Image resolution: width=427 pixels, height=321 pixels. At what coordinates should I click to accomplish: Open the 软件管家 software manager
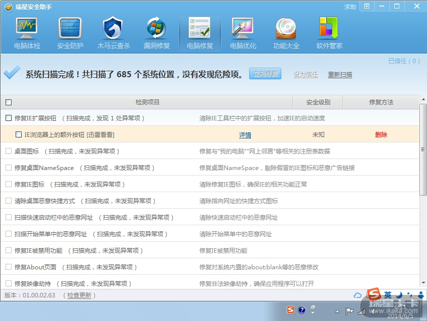coord(330,33)
